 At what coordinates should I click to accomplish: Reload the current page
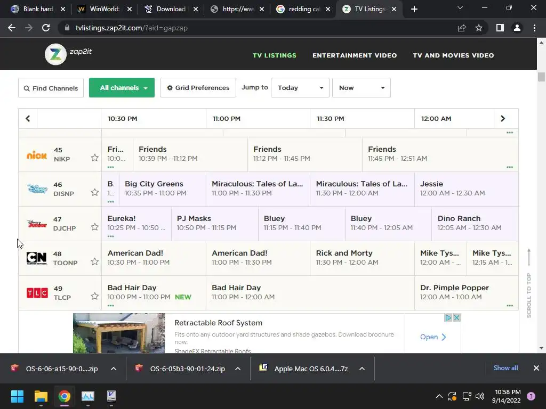[46, 28]
